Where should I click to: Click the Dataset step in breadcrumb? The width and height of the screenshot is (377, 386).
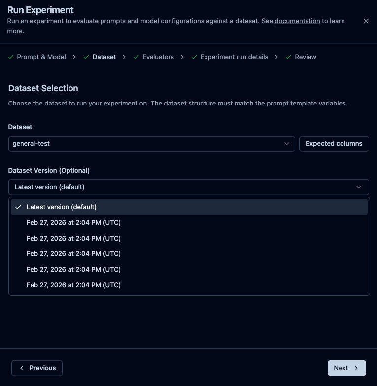104,57
